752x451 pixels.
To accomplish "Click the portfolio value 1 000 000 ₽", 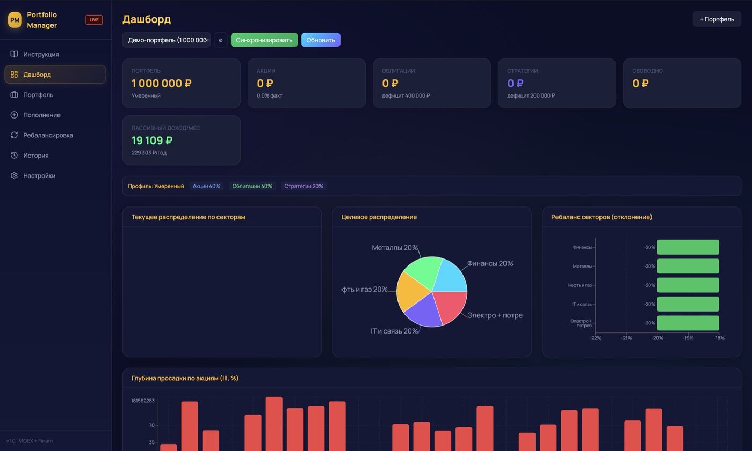I will pyautogui.click(x=162, y=84).
